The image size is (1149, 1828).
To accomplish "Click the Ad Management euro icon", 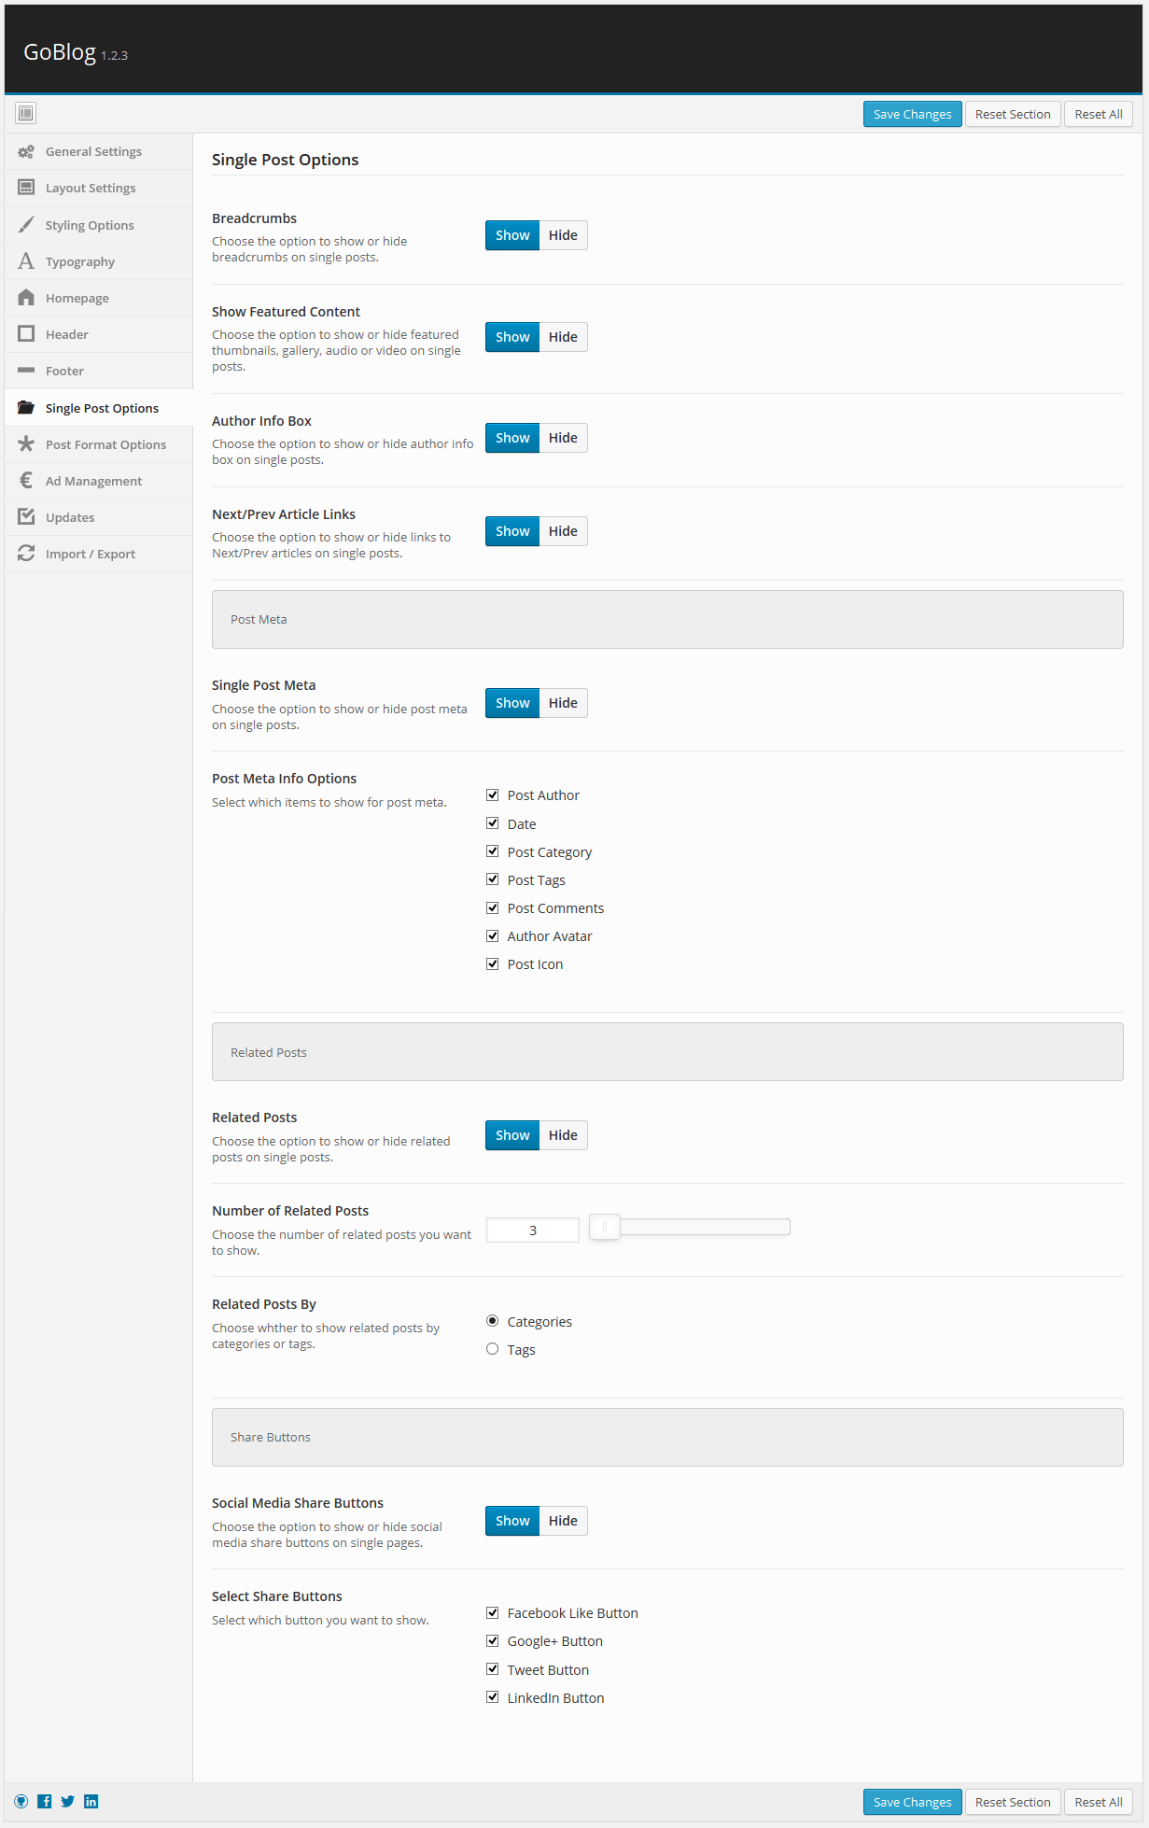I will (x=26, y=481).
